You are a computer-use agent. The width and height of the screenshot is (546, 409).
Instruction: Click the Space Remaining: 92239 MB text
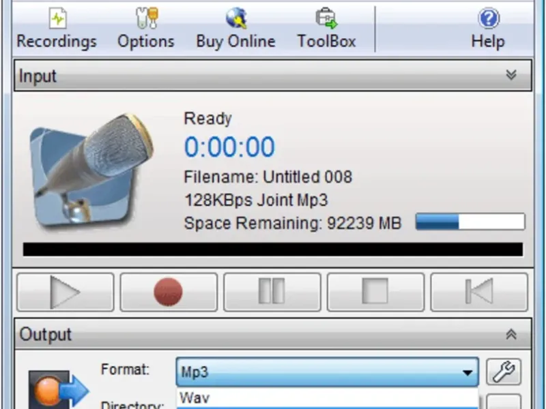point(293,224)
